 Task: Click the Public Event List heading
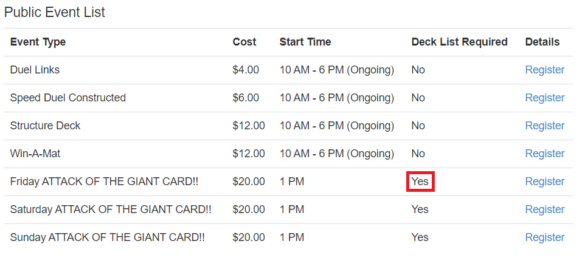click(55, 12)
